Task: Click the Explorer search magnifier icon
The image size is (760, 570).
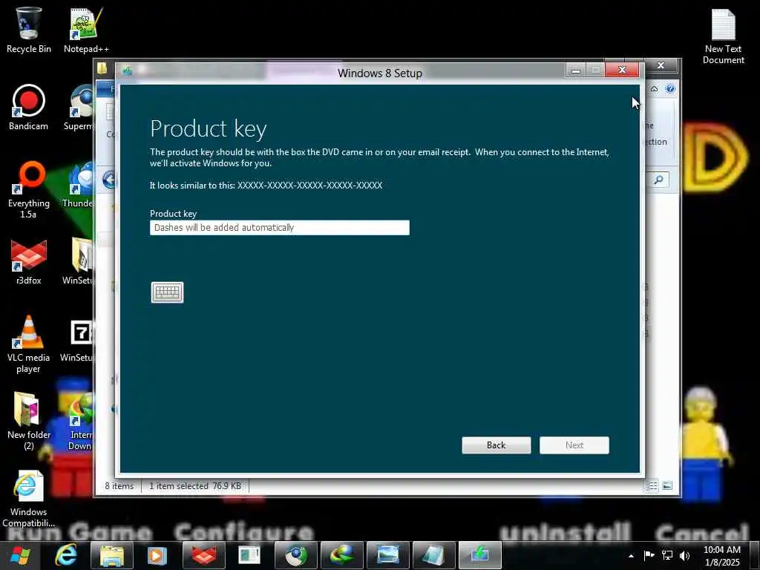Action: pos(658,180)
